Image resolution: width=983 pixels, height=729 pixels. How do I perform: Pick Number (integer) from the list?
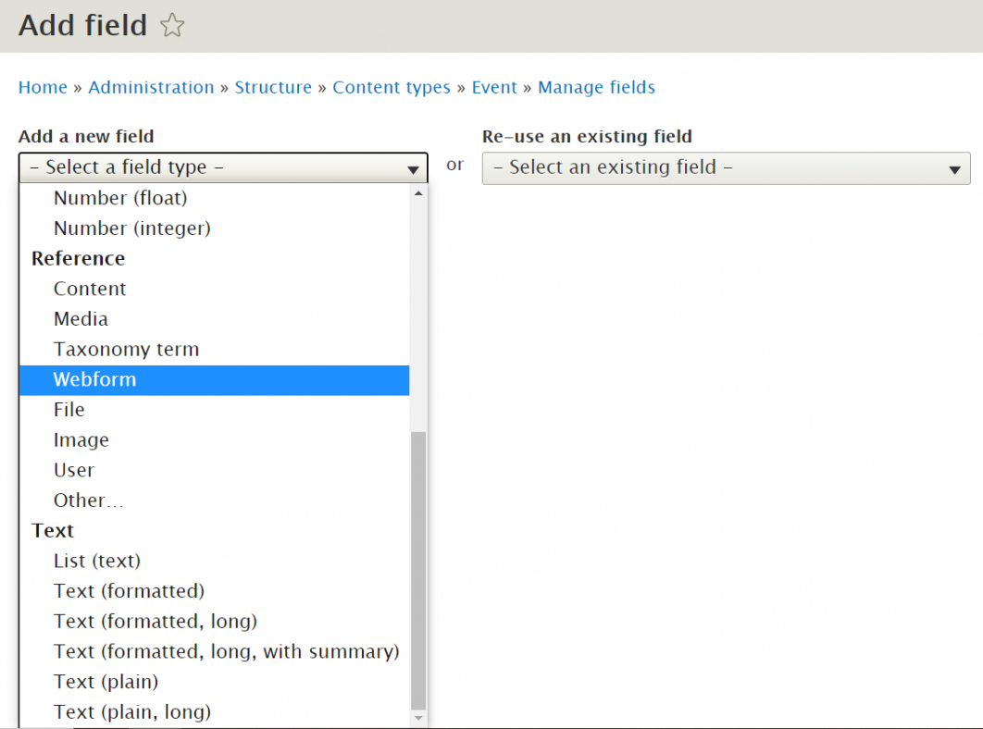point(131,228)
